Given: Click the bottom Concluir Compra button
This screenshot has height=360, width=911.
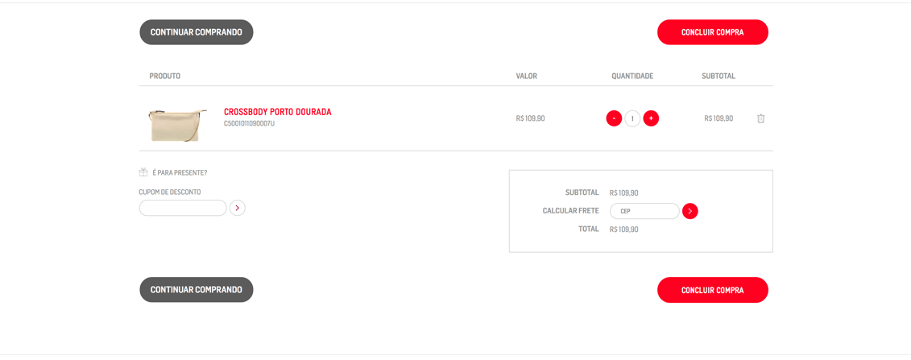Looking at the screenshot, I should tap(713, 290).
